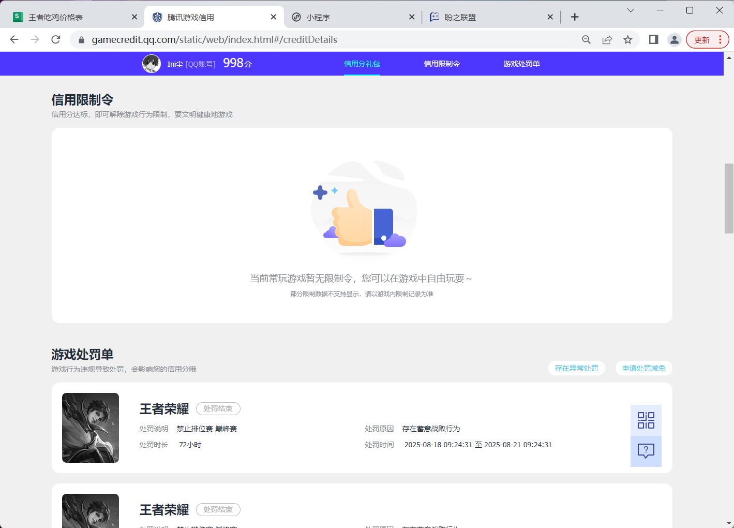
Task: Click the 申请处罚减免 button
Action: point(643,368)
